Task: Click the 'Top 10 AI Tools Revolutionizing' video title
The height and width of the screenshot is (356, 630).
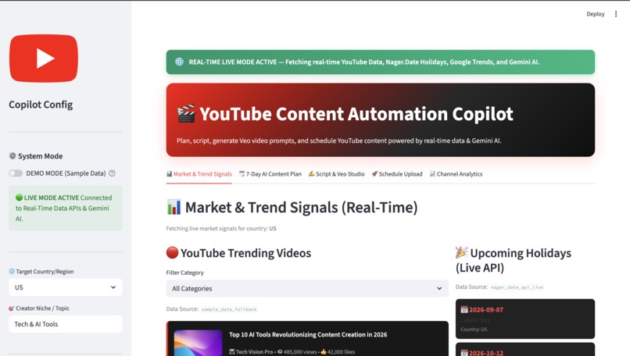Action: [x=308, y=335]
